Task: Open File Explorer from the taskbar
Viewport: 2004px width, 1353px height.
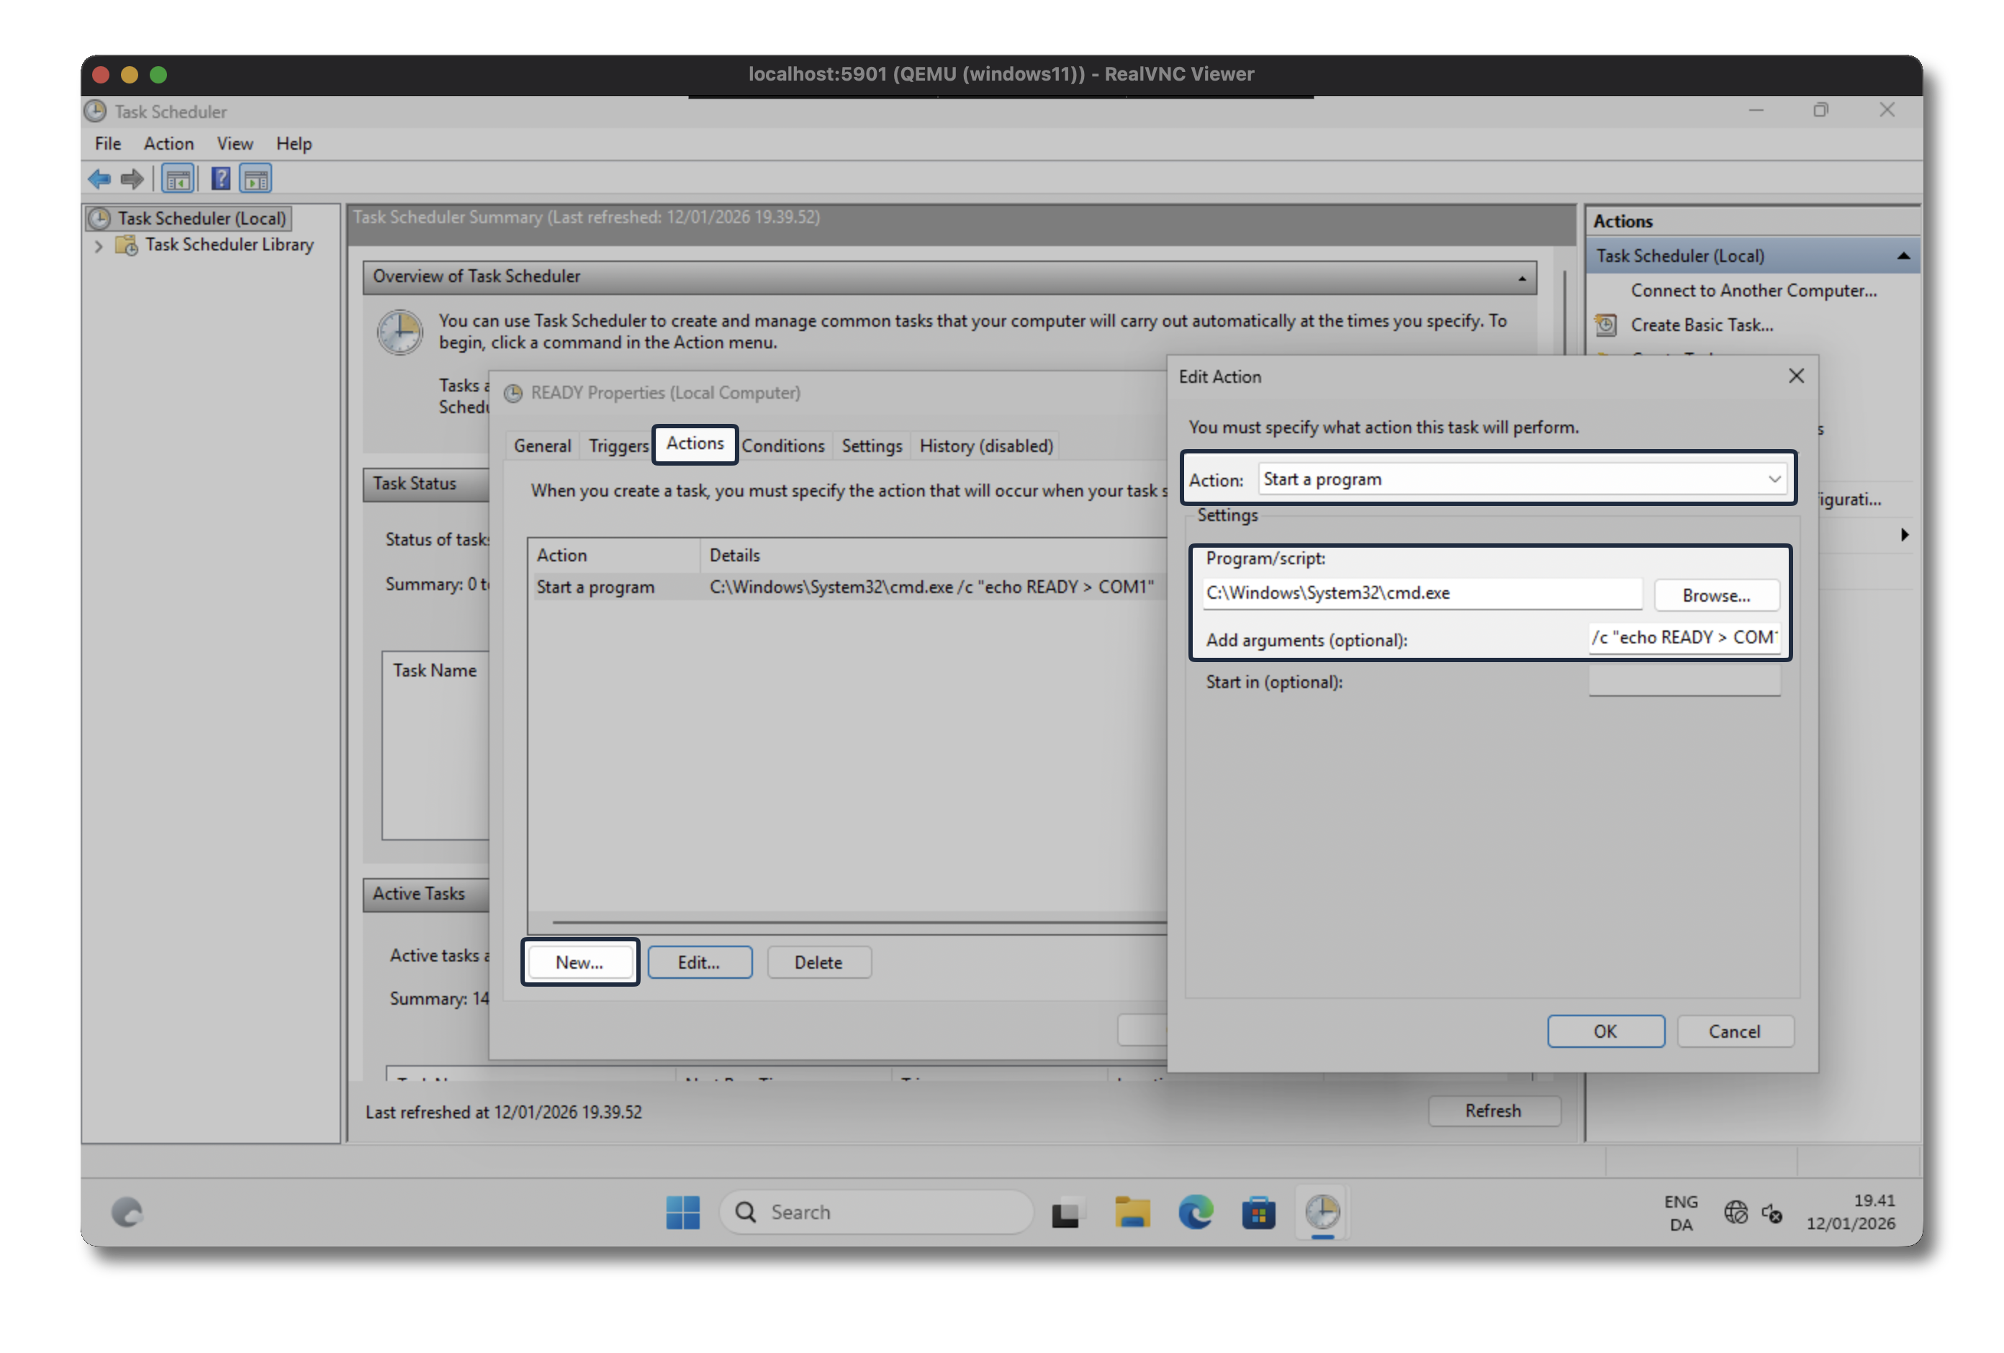Action: pos(1132,1213)
